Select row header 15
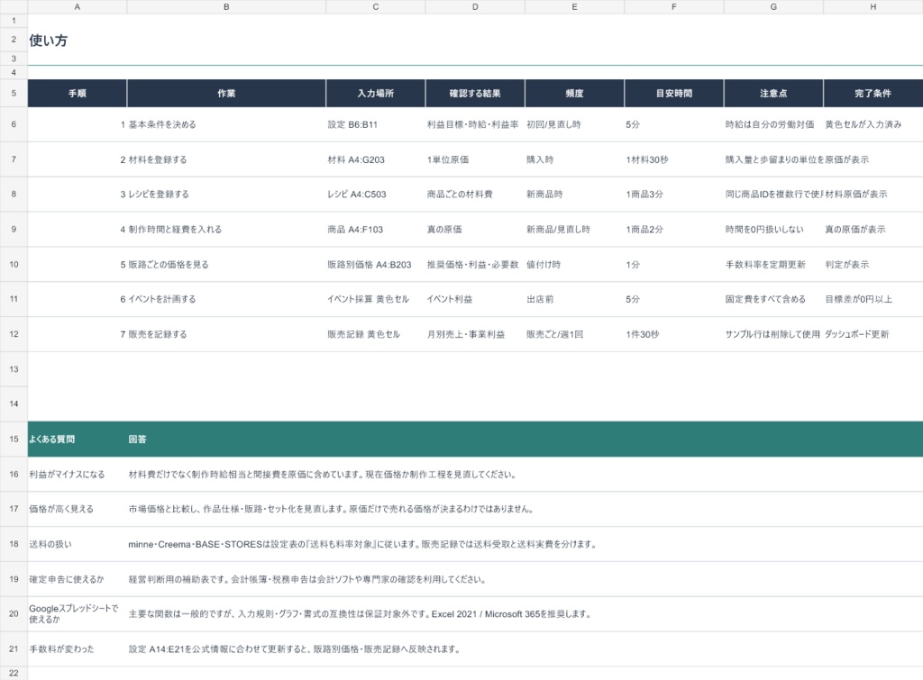923x680 pixels. click(14, 439)
